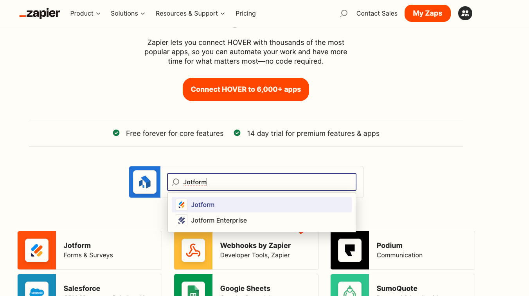Viewport: 529px width, 296px height.
Task: Open the account avatar menu
Action: click(x=465, y=13)
